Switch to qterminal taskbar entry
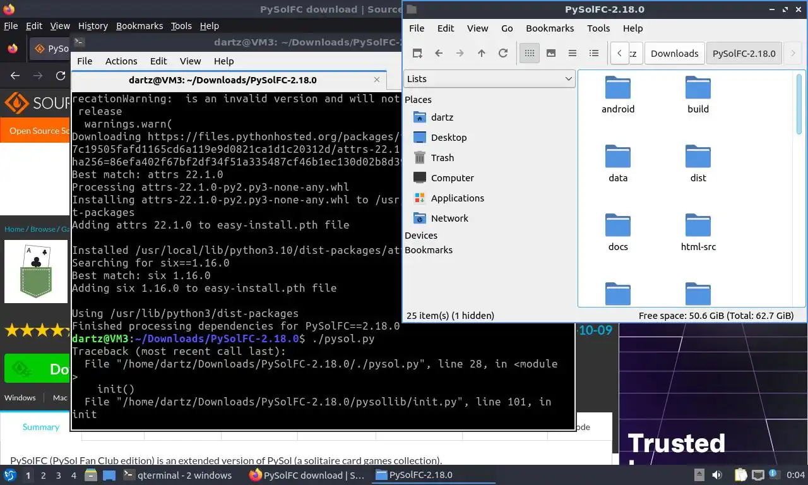This screenshot has height=485, width=808. coord(177,475)
